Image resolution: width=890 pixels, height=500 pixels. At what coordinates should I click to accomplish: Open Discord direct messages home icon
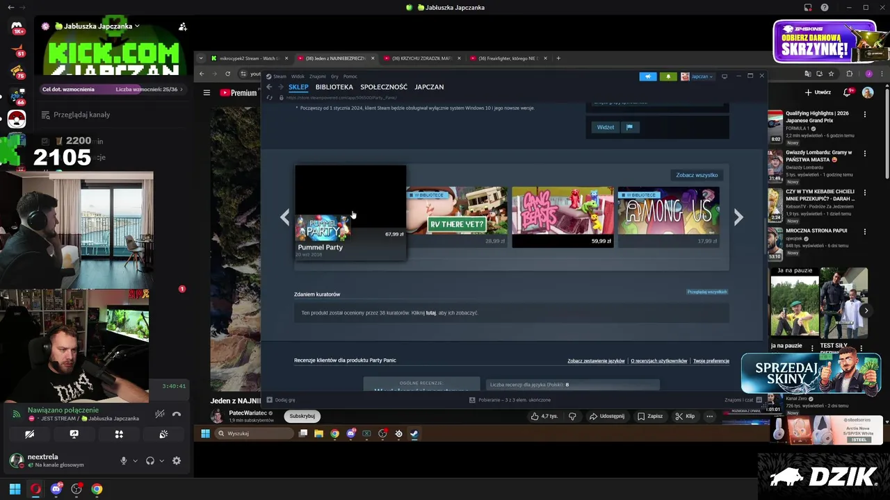pos(17,27)
